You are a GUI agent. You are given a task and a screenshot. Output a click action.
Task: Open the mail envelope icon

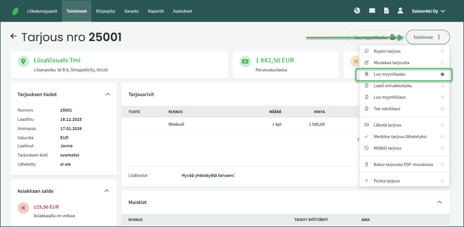click(x=372, y=11)
